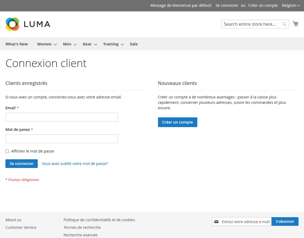Enable the Afficher le mot de passe checkbox
The width and height of the screenshot is (304, 238).
(7, 151)
